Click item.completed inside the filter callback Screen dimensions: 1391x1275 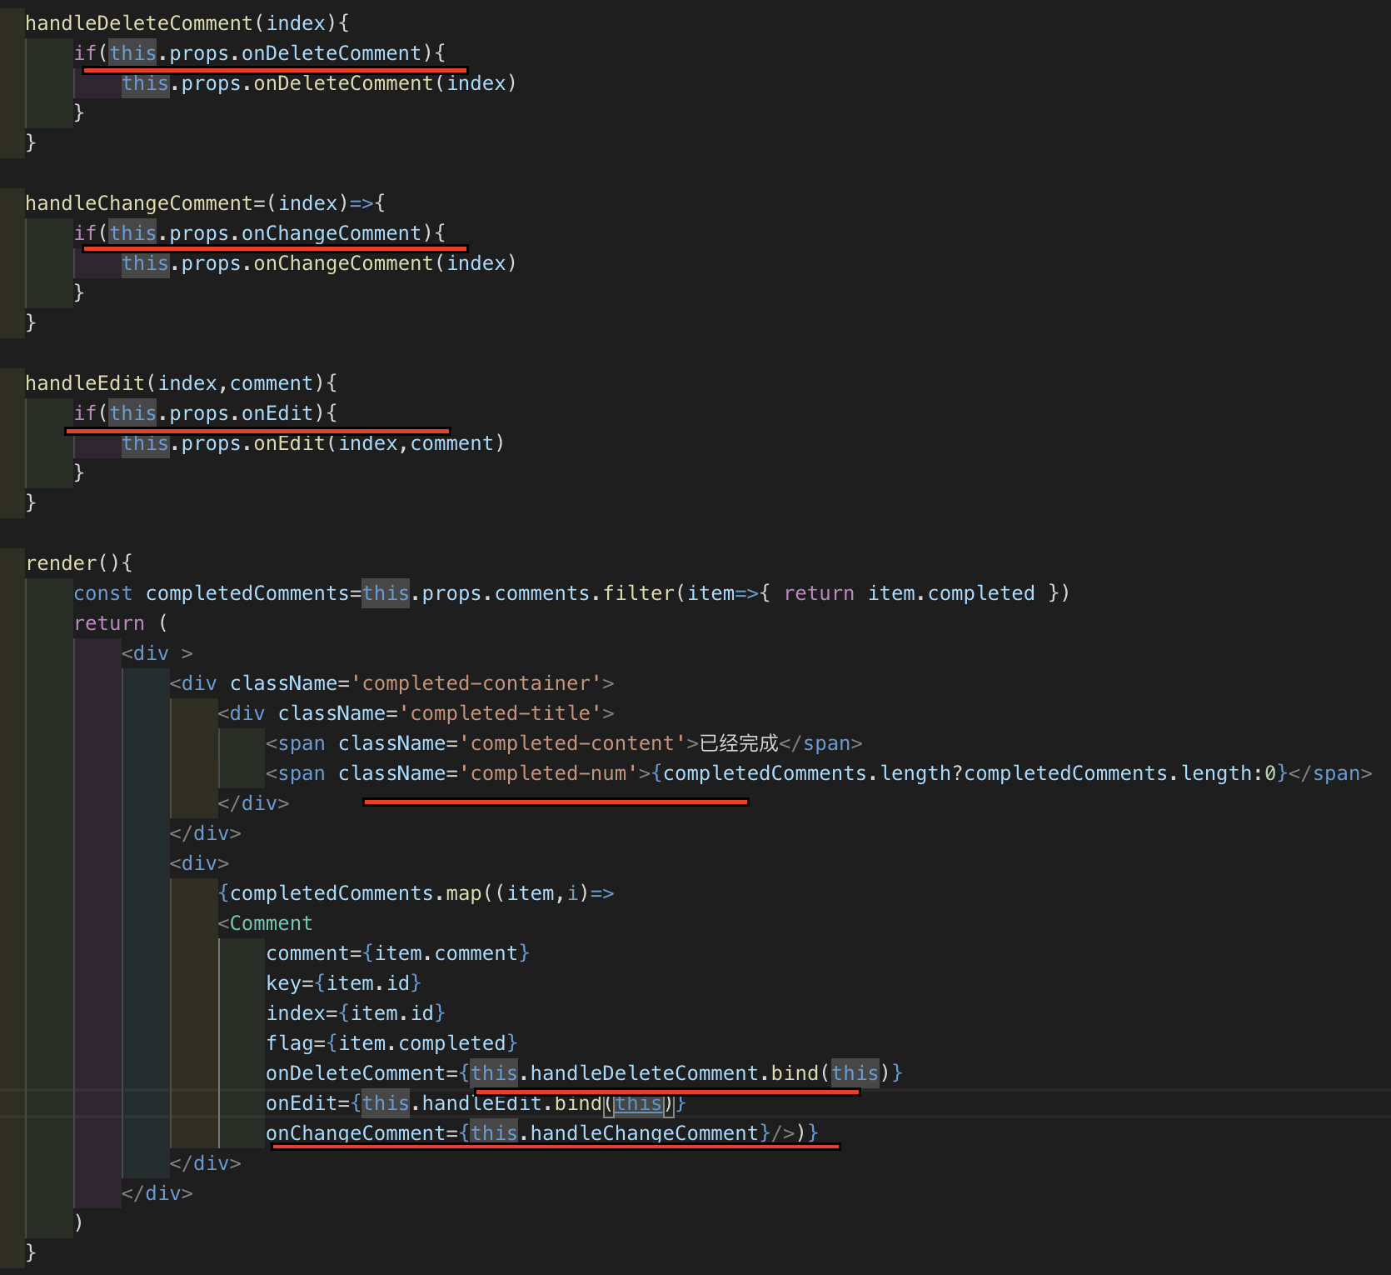pos(951,593)
